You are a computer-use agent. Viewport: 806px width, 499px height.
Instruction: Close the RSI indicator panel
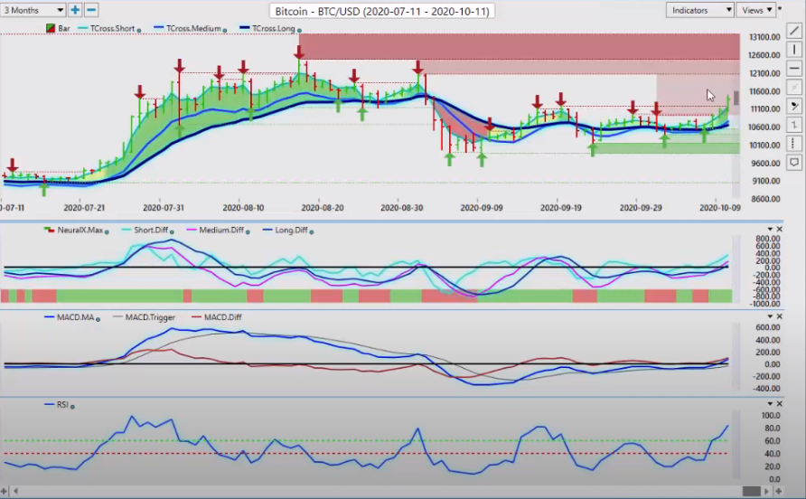point(779,404)
